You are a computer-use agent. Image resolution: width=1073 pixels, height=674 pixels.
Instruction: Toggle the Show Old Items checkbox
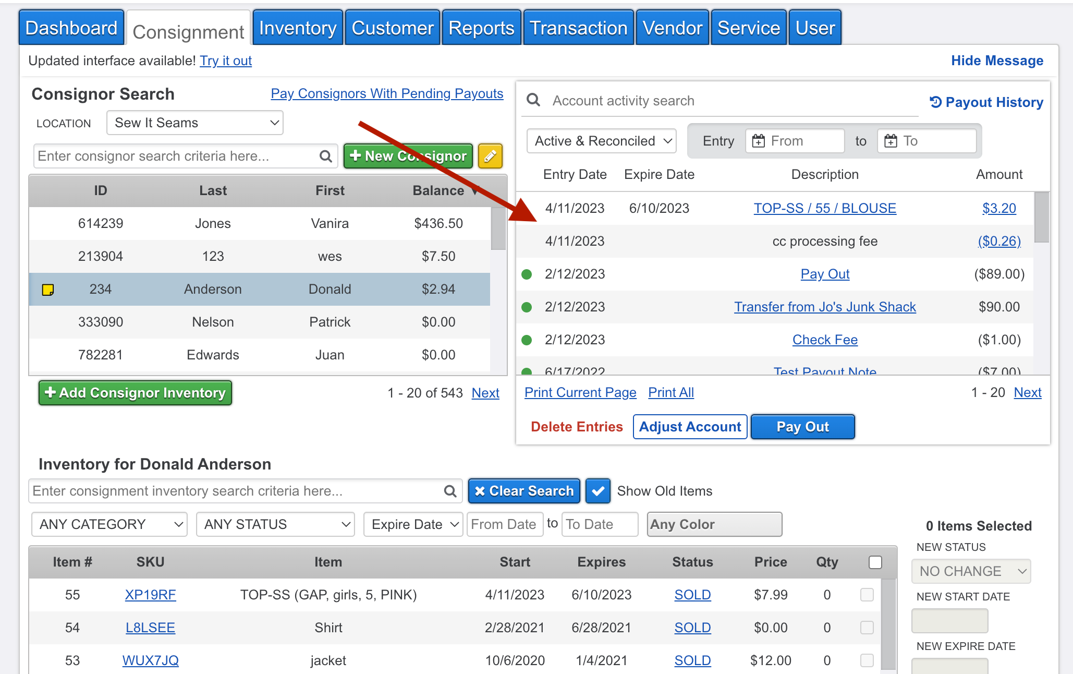click(598, 491)
